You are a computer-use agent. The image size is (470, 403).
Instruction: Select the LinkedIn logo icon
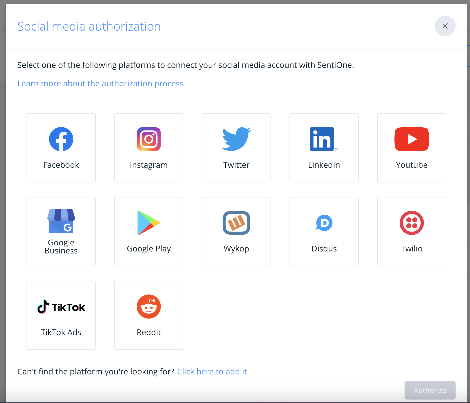[324, 139]
